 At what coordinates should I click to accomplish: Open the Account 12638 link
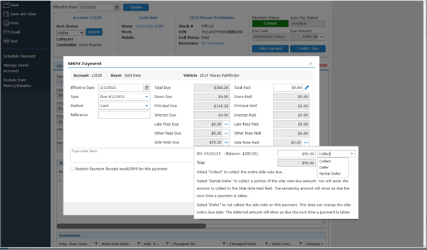[x=87, y=18]
